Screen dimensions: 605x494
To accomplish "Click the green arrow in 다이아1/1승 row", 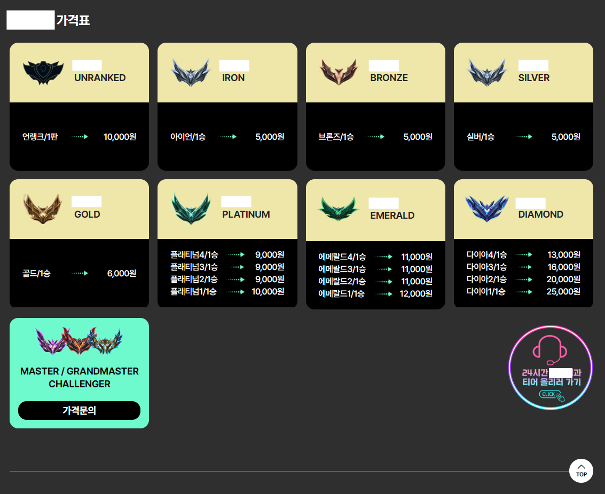I will (x=524, y=292).
